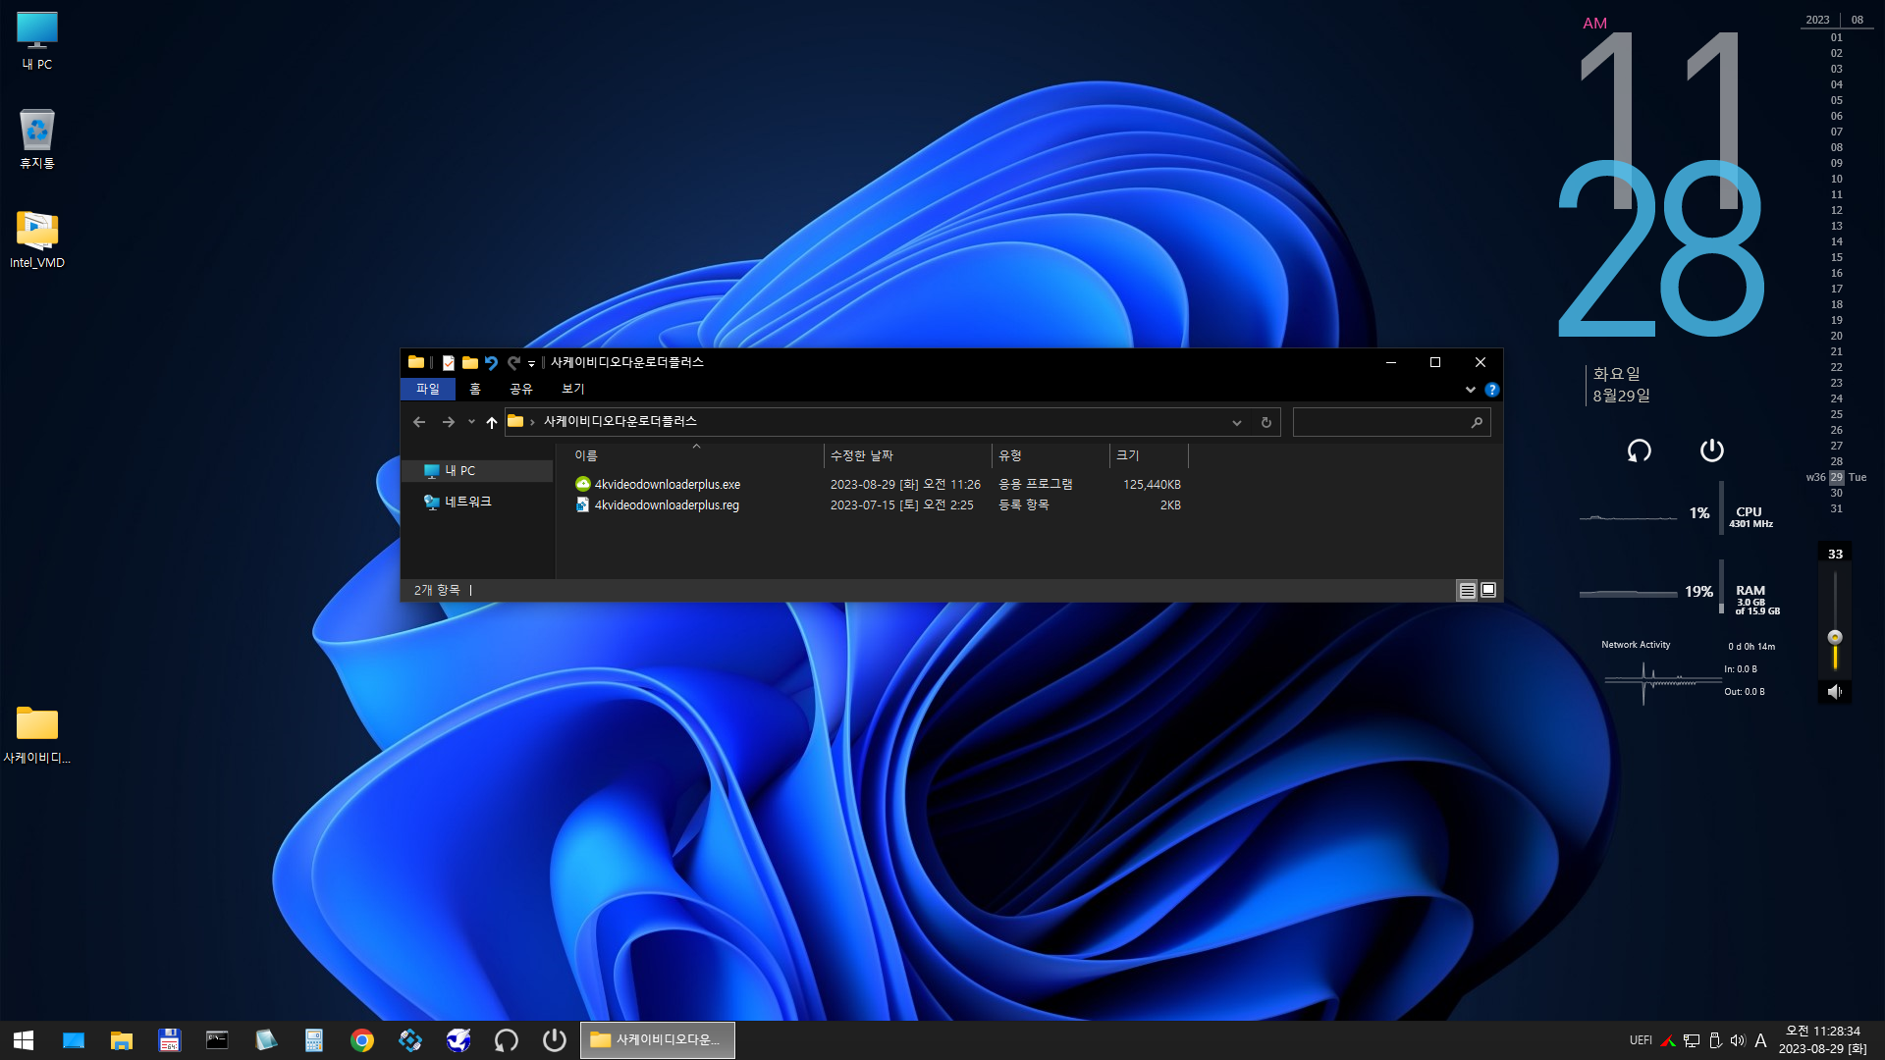This screenshot has width=1885, height=1060.
Task: Click the tray volume speaker icon
Action: point(1738,1040)
